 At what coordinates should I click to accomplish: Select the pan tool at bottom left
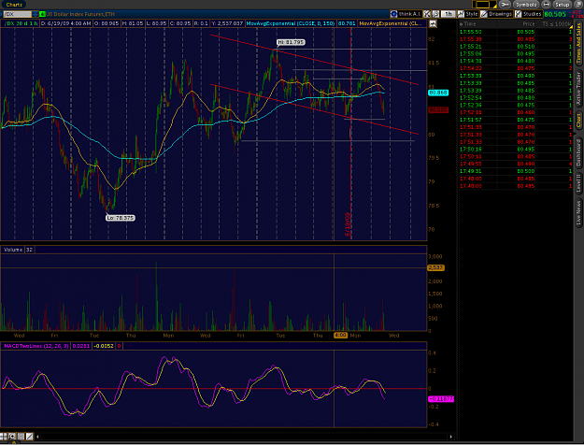pos(4,436)
